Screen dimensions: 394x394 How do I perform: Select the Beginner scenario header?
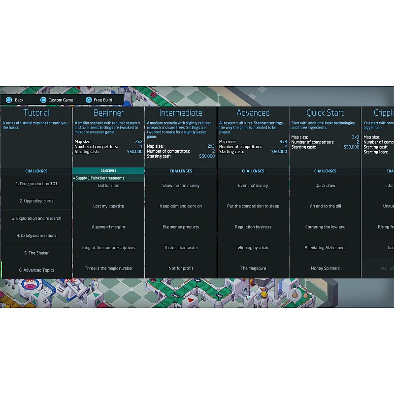108,113
